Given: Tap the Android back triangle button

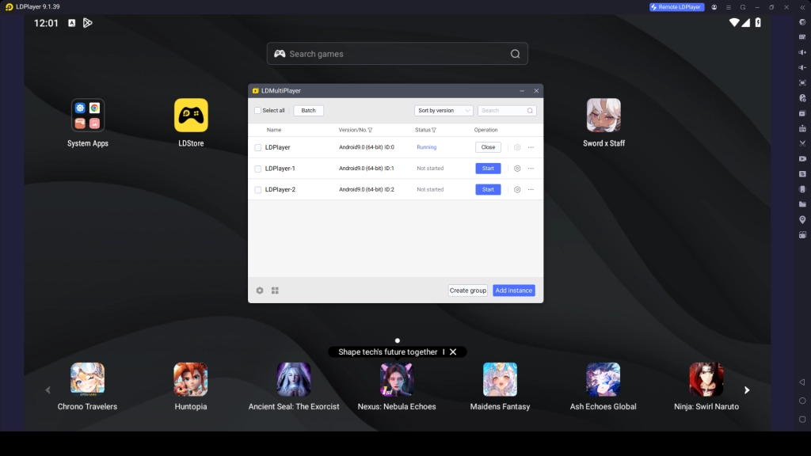Looking at the screenshot, I should pyautogui.click(x=802, y=382).
